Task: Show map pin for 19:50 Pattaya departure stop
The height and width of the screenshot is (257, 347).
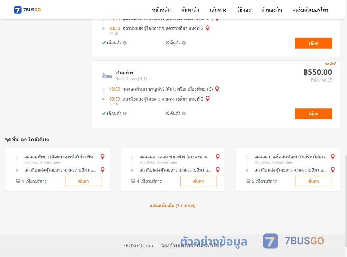Action: tap(217, 89)
